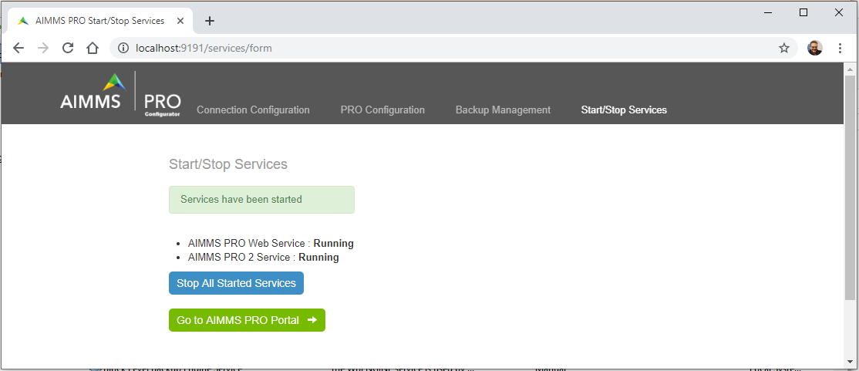Open a new browser tab
Screen dimensions: 859x371
209,21
